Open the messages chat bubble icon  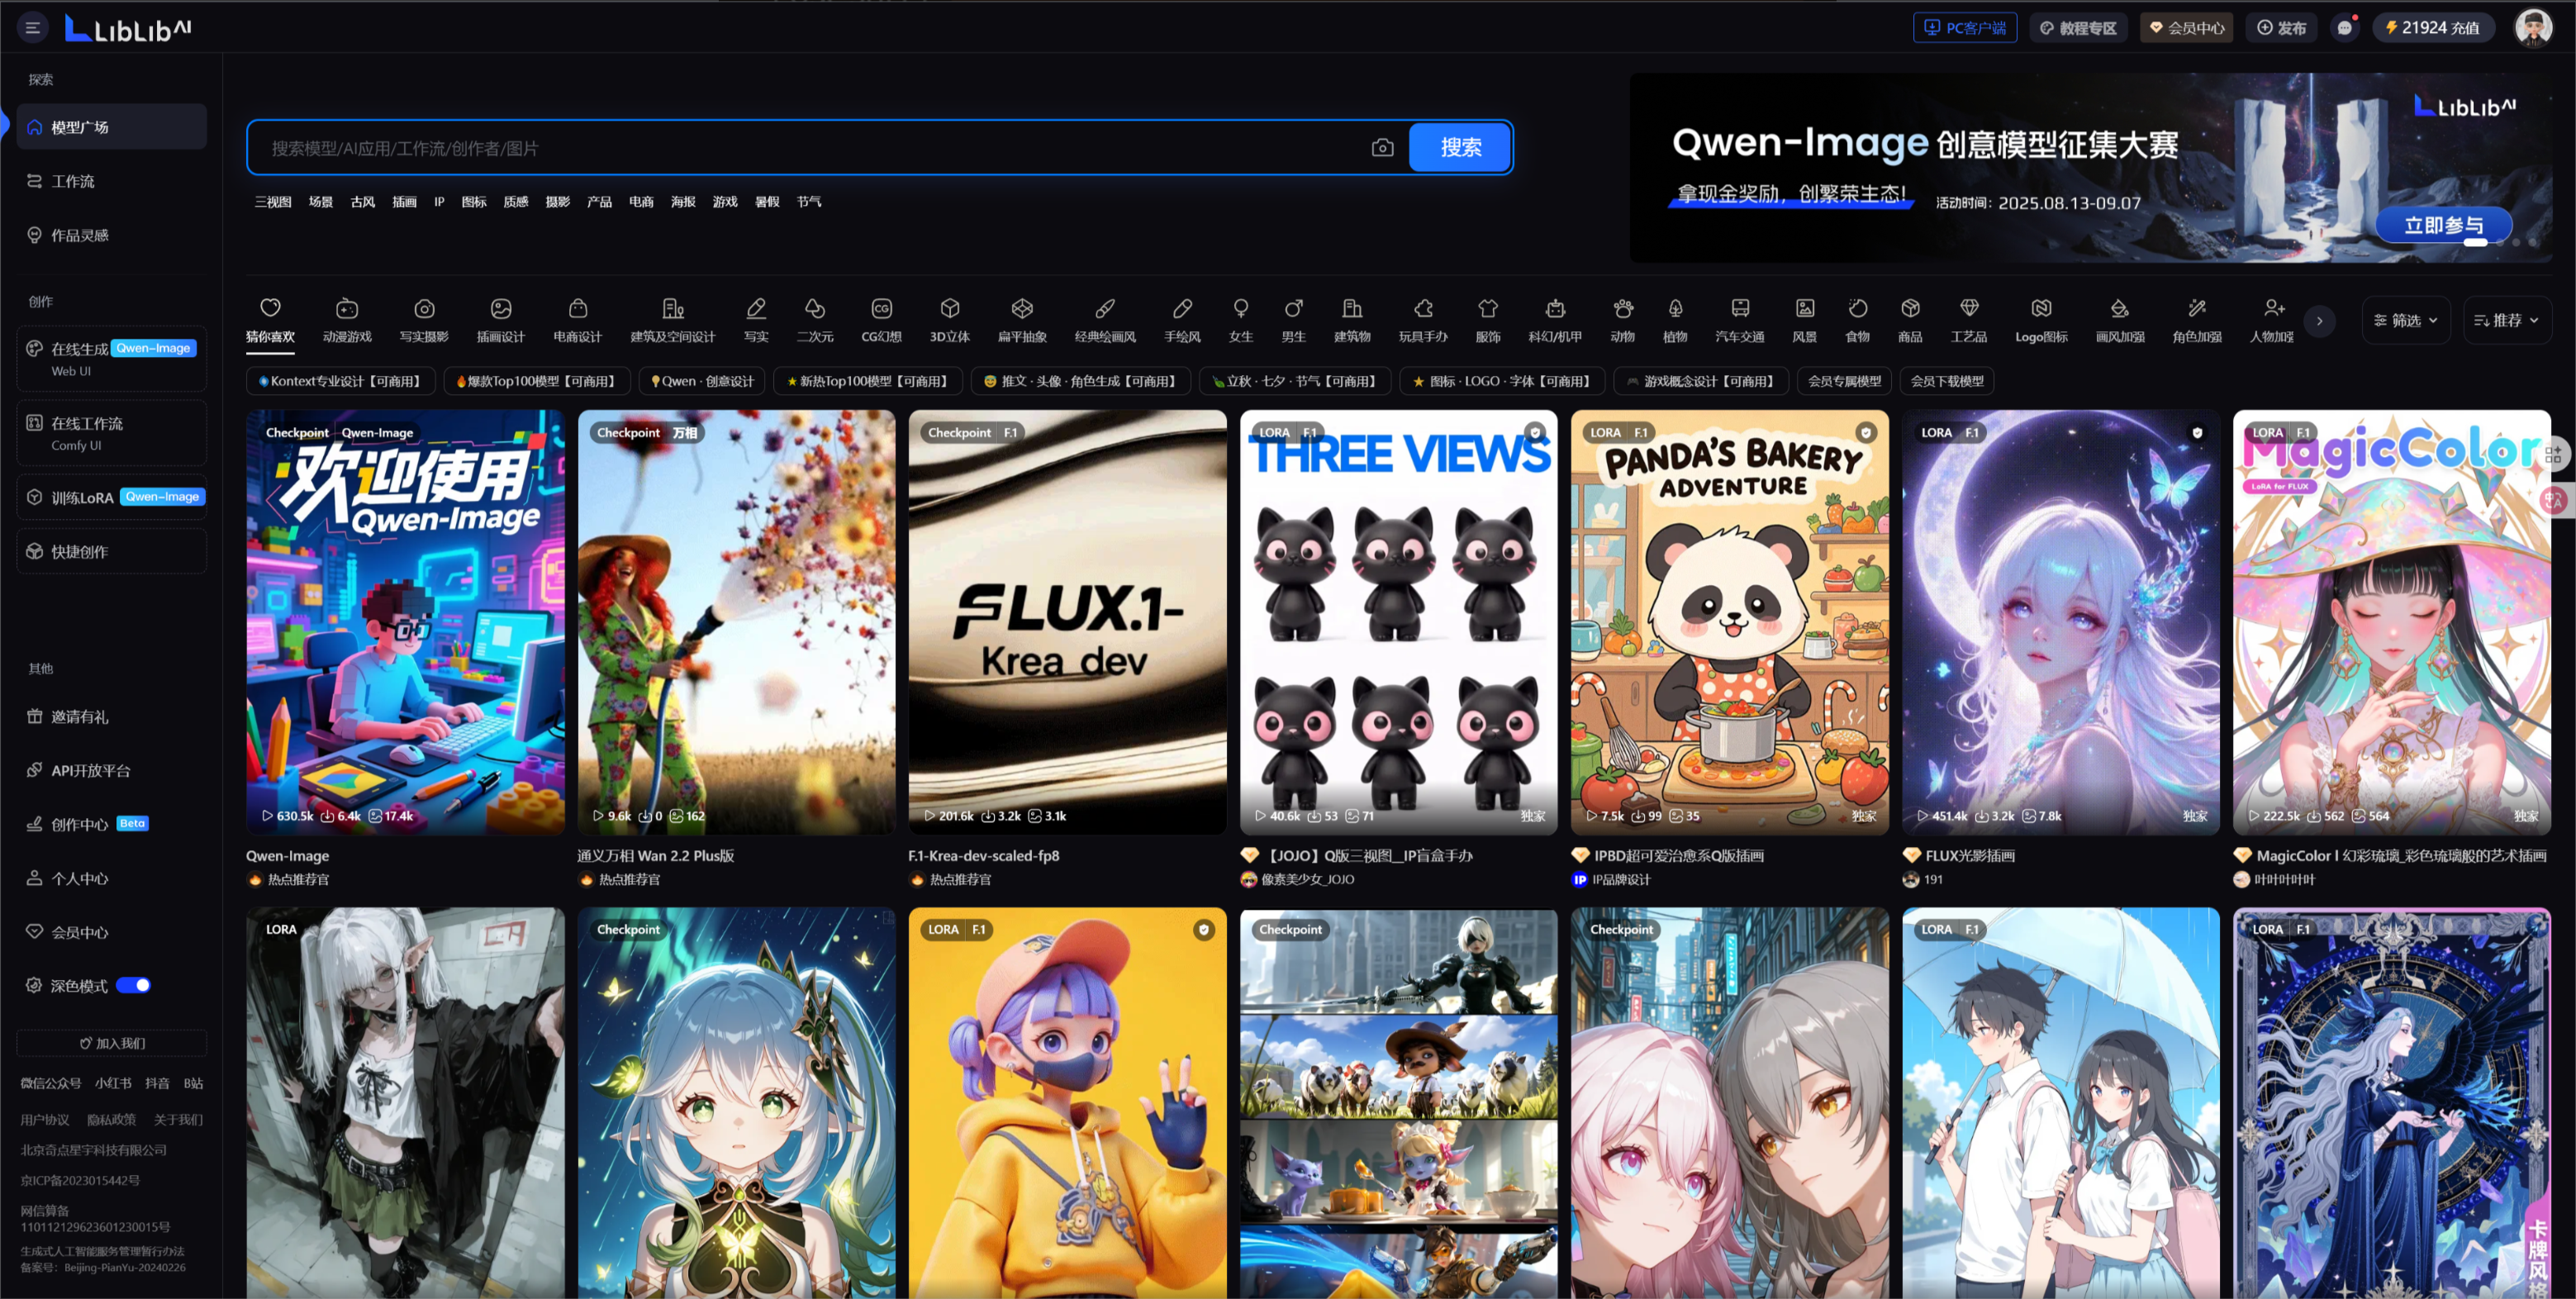pyautogui.click(x=2344, y=28)
